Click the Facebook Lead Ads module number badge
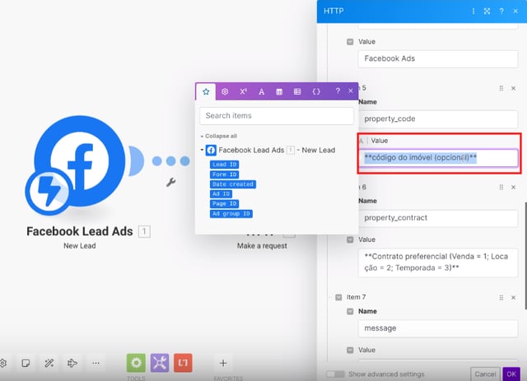 [x=144, y=231]
